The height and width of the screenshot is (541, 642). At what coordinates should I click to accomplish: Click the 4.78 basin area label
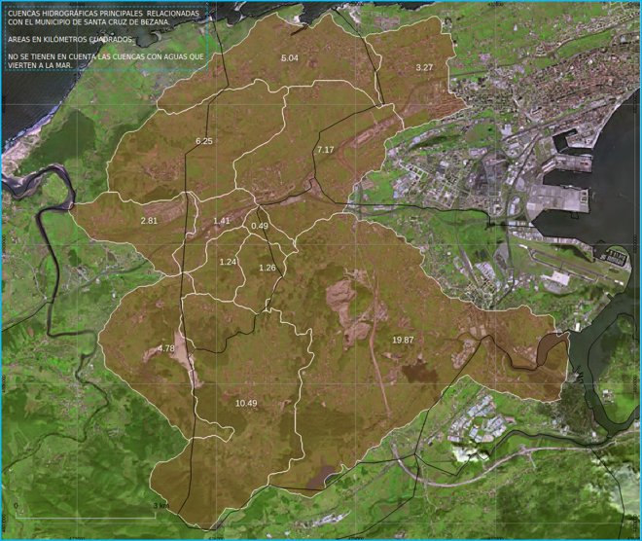166,349
